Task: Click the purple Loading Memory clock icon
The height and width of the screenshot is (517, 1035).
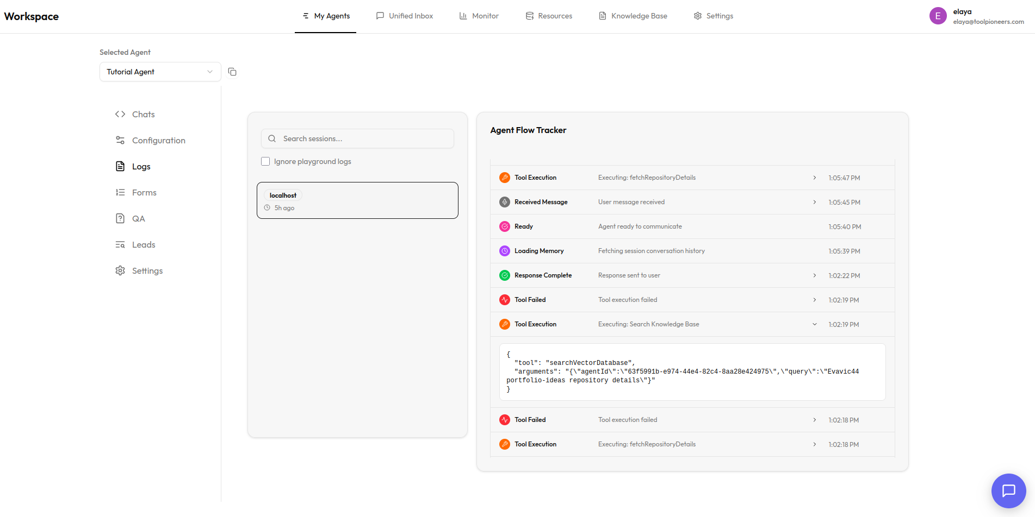Action: [505, 251]
